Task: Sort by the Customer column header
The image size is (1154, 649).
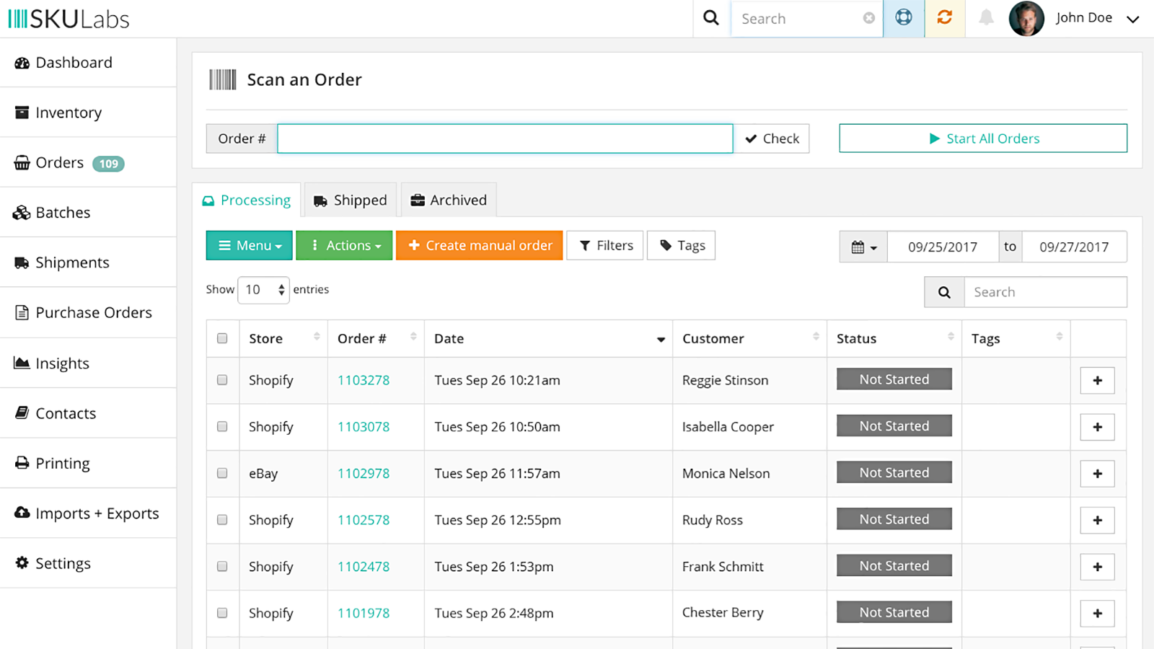Action: click(749, 338)
